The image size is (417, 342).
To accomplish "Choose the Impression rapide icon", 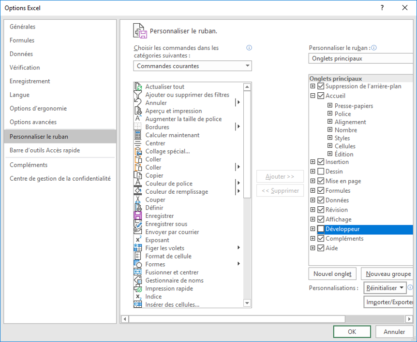I will pyautogui.click(x=138, y=288).
